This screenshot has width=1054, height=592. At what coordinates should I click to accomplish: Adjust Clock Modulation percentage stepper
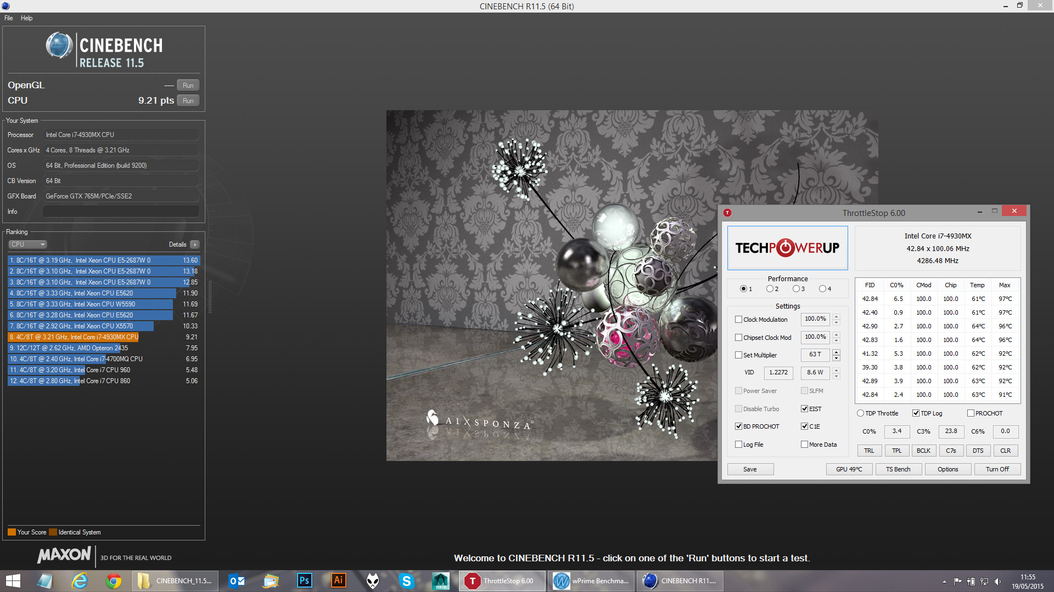(x=836, y=319)
